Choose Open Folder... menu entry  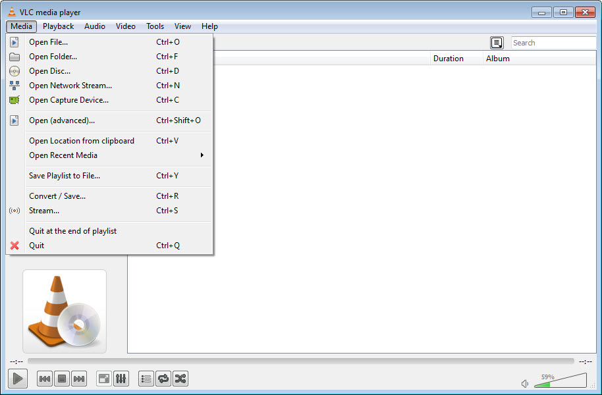click(109, 57)
